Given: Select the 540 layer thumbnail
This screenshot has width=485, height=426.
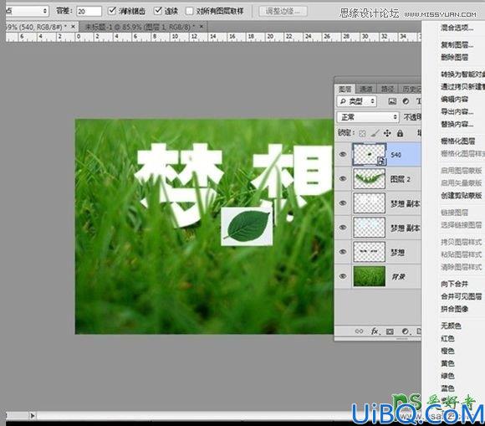Looking at the screenshot, I should pos(369,154).
